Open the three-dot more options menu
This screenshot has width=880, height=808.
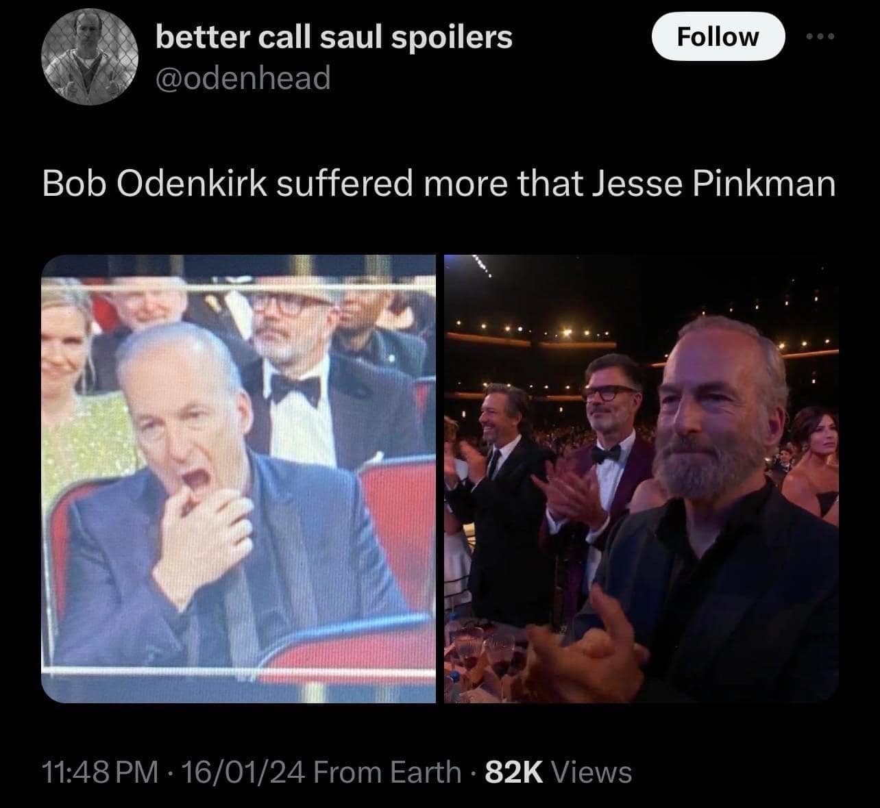pyautogui.click(x=819, y=36)
